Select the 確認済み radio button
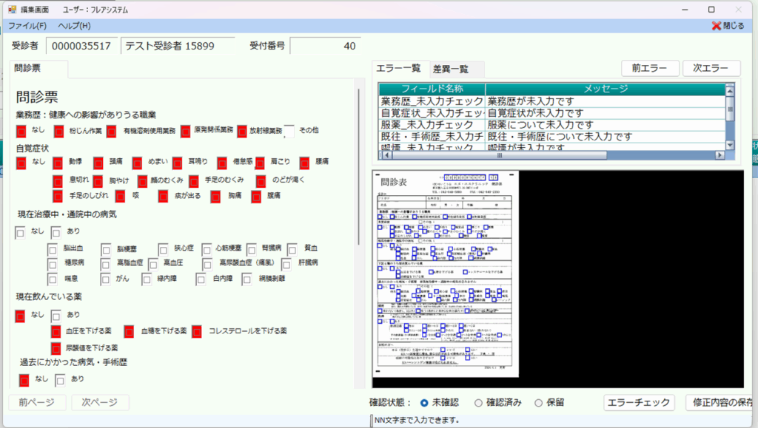Viewport: 758px width, 428px height. [x=479, y=403]
